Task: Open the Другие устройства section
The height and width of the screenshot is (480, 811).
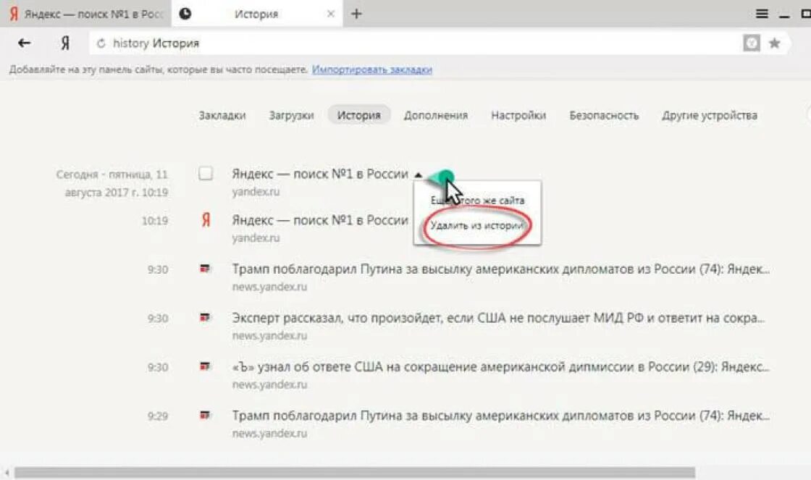Action: coord(710,115)
